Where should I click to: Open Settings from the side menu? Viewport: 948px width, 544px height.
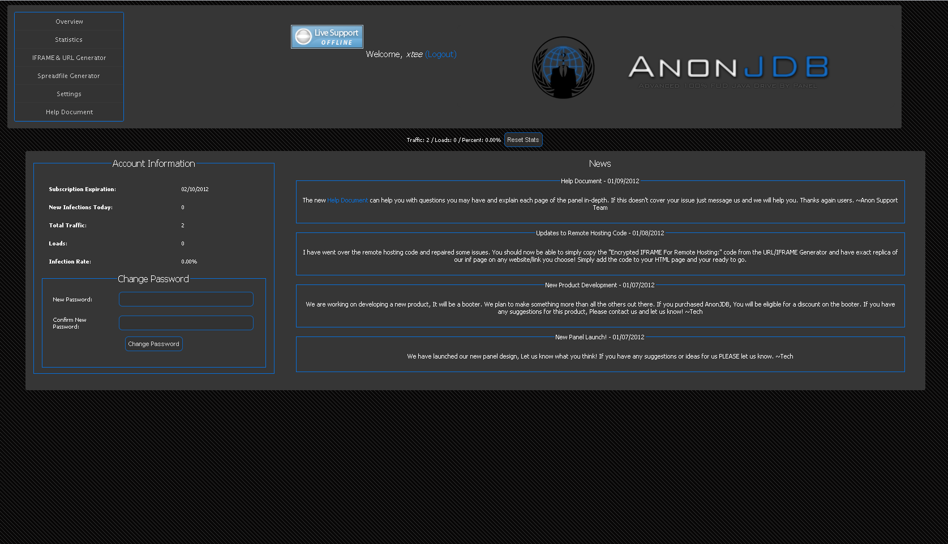click(69, 94)
